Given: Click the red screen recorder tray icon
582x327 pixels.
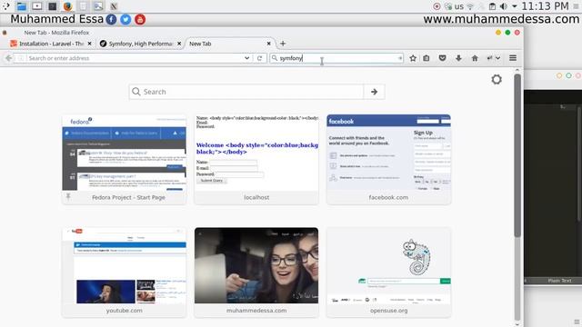Looking at the screenshot, I should coord(436,6).
